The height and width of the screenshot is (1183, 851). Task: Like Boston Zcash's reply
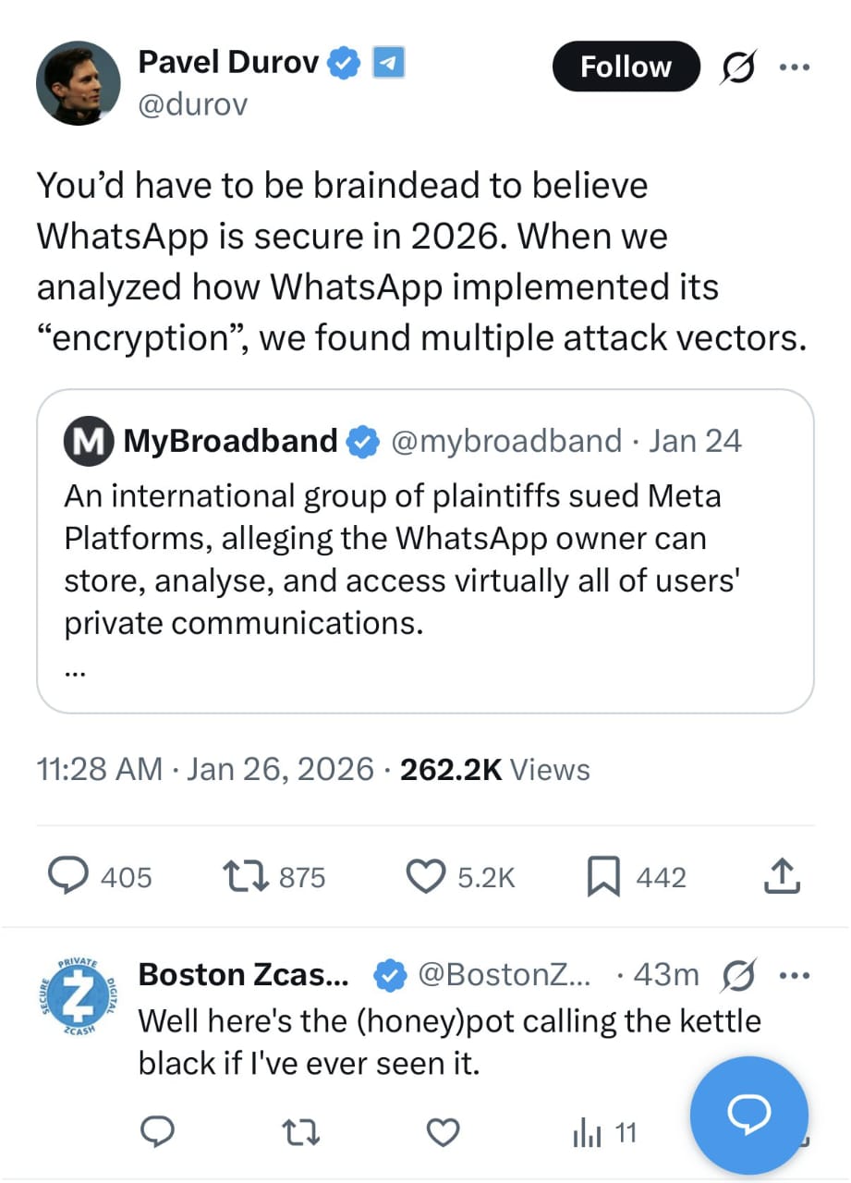click(443, 1131)
